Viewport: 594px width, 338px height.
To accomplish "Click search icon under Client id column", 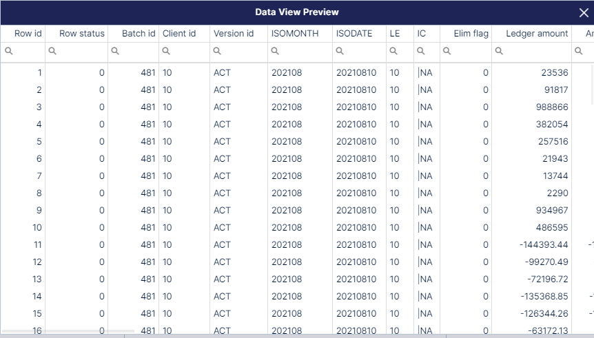I will [166, 51].
